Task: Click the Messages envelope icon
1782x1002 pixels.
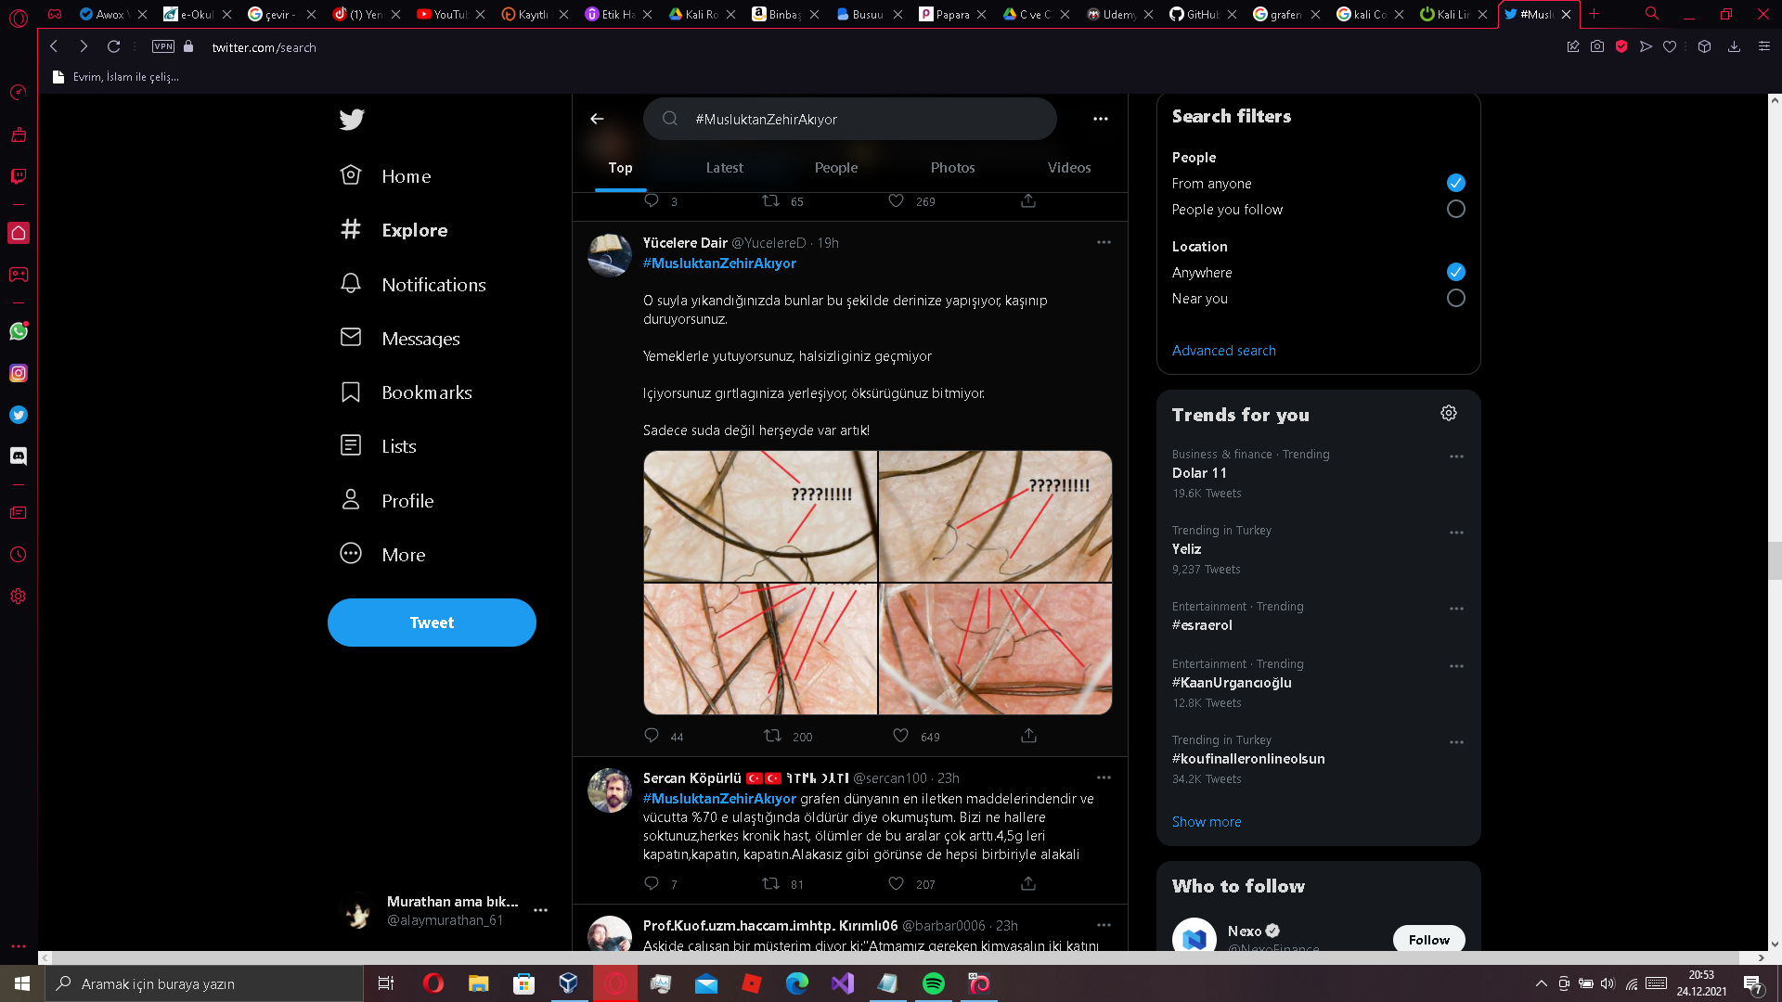Action: coord(351,338)
